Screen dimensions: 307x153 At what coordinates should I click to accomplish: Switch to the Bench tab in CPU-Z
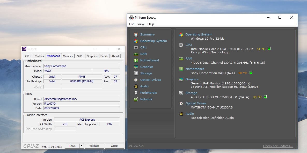[104, 56]
